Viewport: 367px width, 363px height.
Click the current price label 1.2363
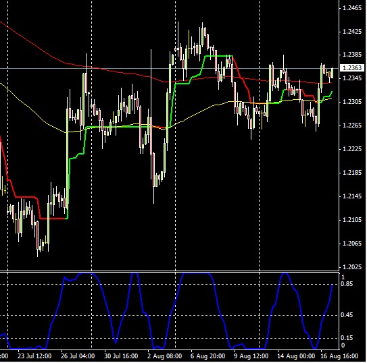tap(352, 68)
